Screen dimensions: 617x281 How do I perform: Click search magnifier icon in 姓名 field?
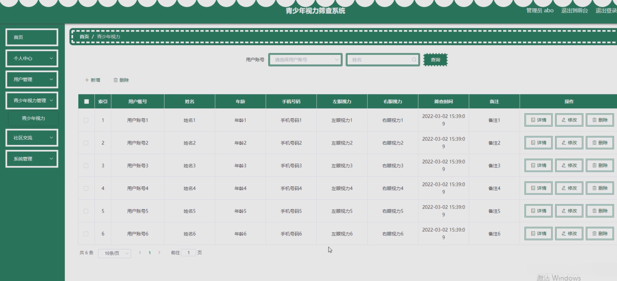tap(414, 60)
